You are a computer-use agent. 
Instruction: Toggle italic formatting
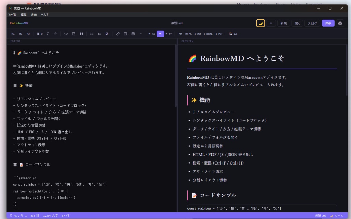[x=47, y=34]
